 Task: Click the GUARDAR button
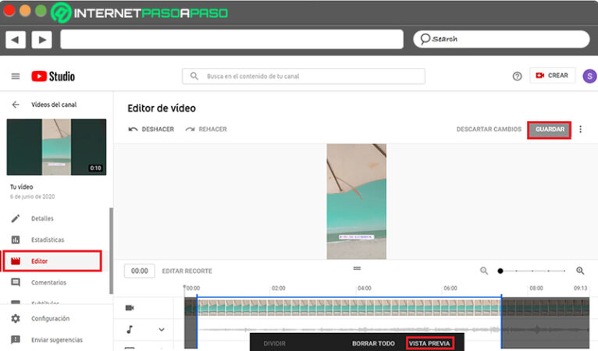(549, 129)
